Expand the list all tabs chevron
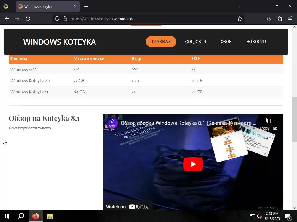Screen dimensions: 297x222 [239, 6]
